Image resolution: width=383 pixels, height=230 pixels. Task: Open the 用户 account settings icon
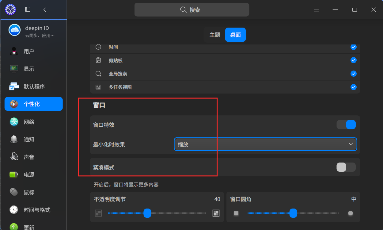pos(14,51)
